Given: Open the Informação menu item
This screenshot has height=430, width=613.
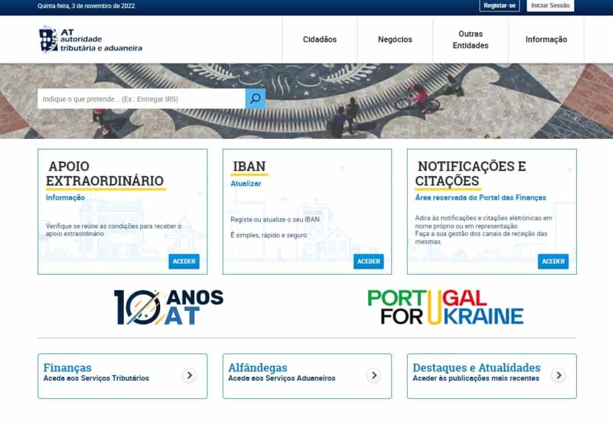Looking at the screenshot, I should pos(546,40).
